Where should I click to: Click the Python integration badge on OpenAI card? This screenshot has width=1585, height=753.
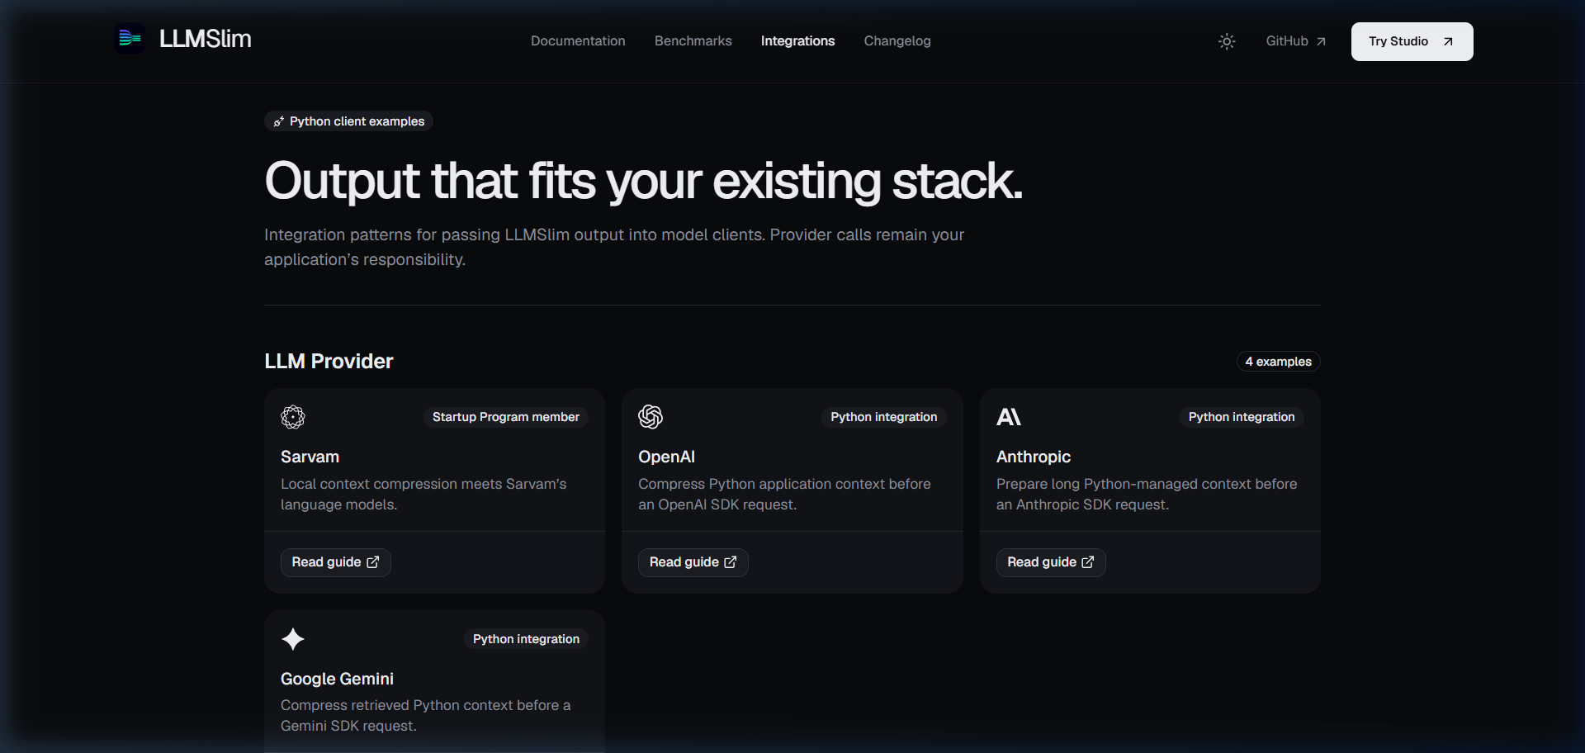click(x=884, y=417)
